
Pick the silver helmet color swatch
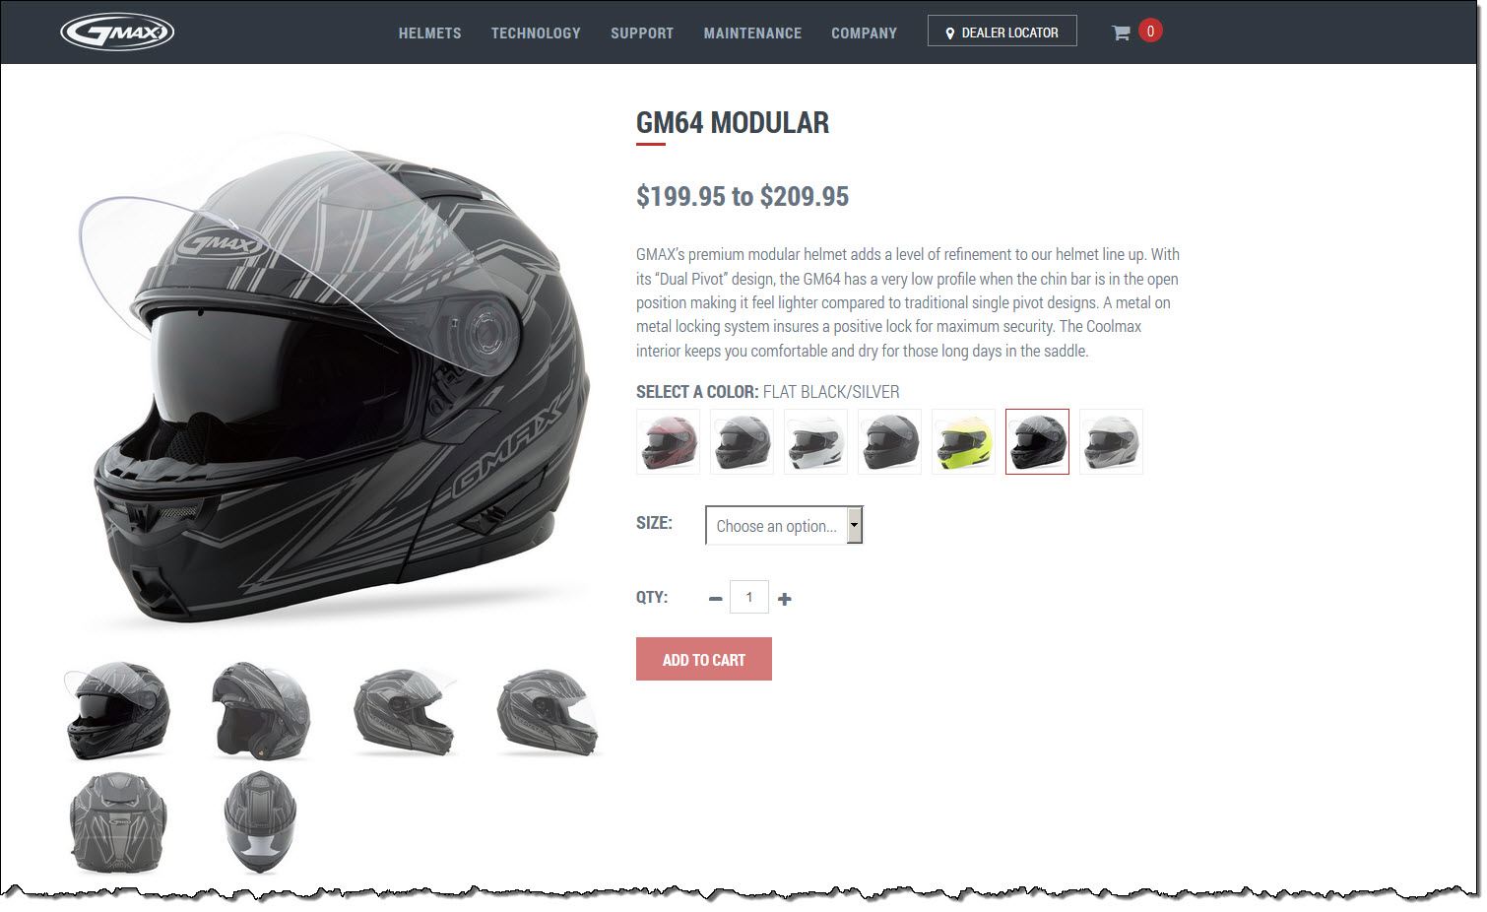click(1111, 441)
